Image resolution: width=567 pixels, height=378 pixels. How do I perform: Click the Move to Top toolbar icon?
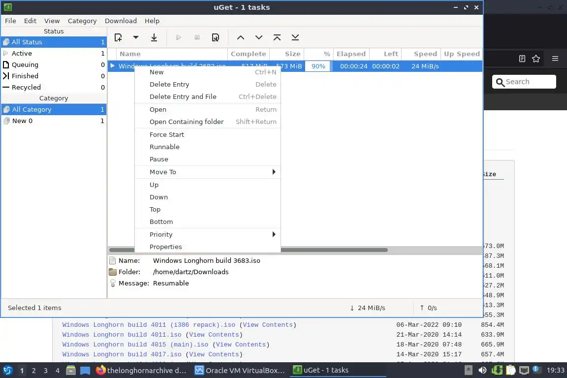[x=277, y=37]
